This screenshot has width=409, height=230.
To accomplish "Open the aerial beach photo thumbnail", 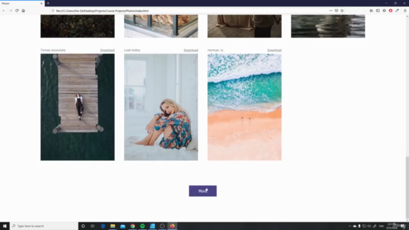I will coord(244,107).
